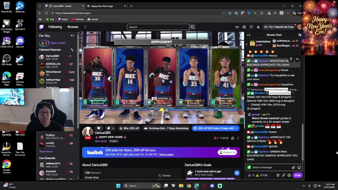338x190 pixels.
Task: Open the browser tab search chevron
Action: [x=40, y=6]
